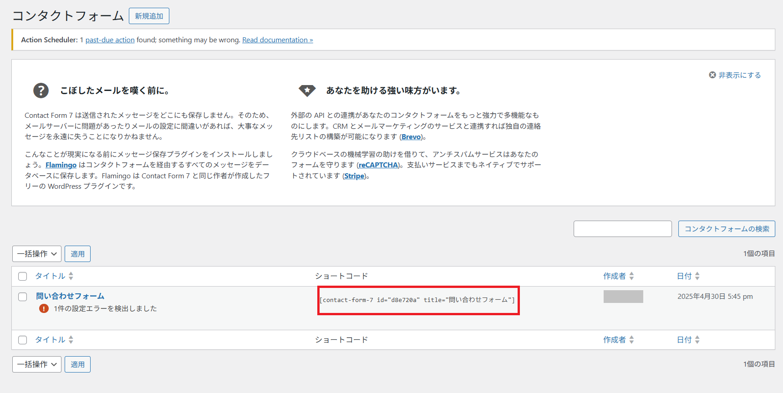783x393 pixels.
Task: Click the question mark help icon
Action: [x=41, y=91]
